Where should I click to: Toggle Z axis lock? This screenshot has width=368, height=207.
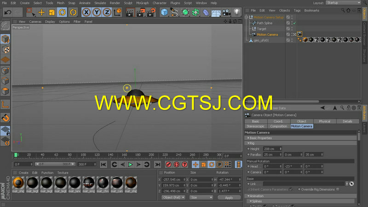(x=107, y=12)
